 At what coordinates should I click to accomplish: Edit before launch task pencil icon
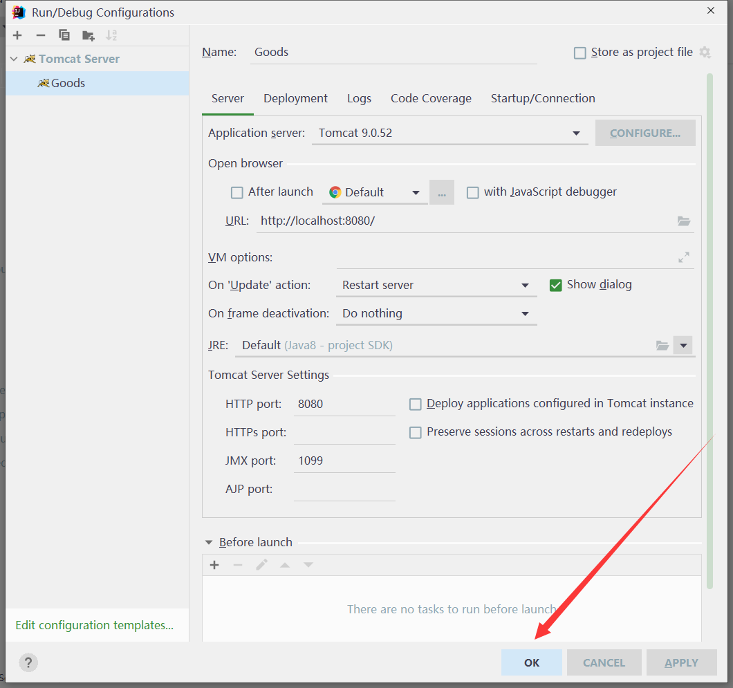pos(262,565)
